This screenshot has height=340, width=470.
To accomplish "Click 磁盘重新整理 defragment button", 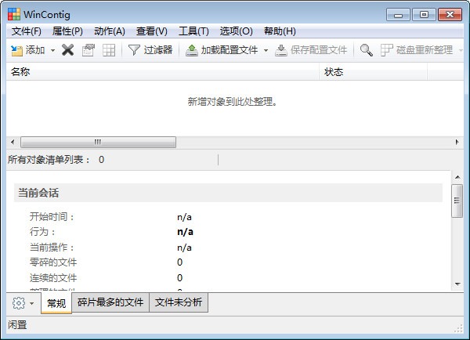I will [x=417, y=50].
